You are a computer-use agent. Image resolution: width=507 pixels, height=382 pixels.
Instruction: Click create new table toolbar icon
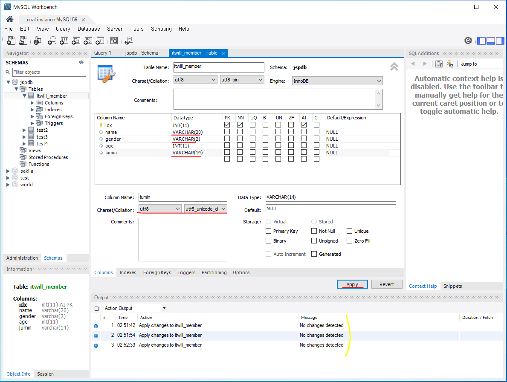[x=64, y=41]
